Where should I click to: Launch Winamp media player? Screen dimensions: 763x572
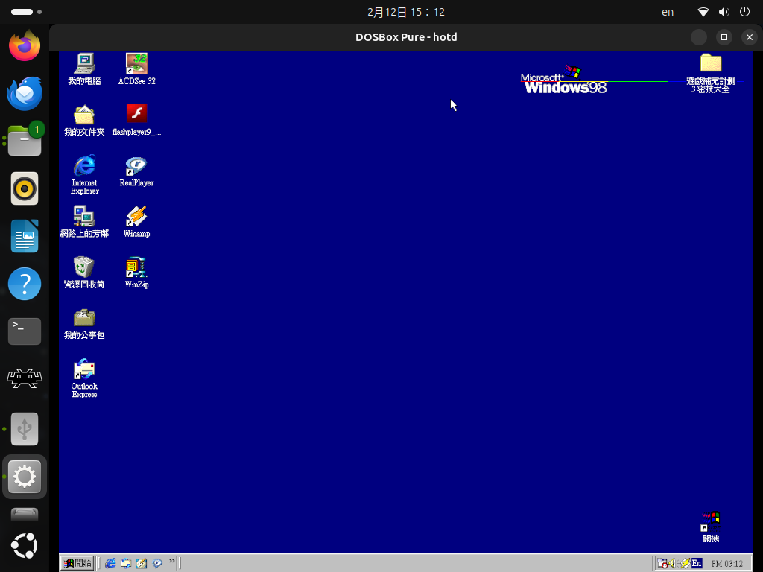(x=136, y=216)
